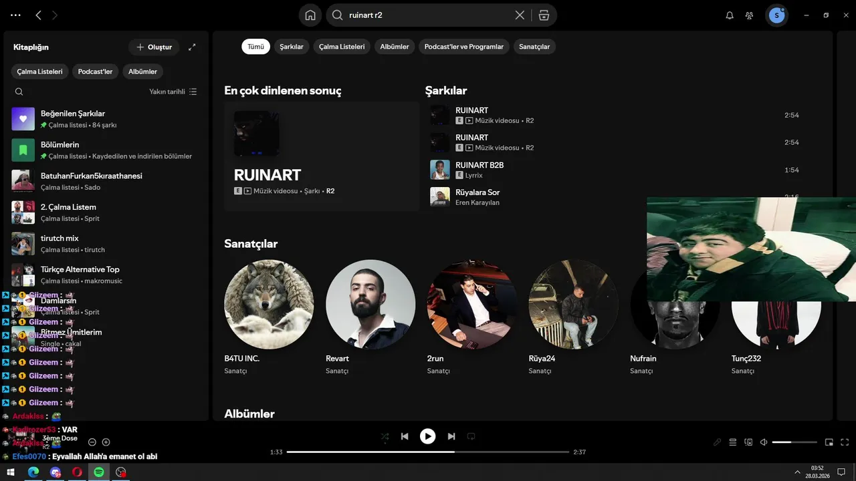This screenshot has width=856, height=481.
Task: Hide the current song from recommendations
Action: point(92,442)
